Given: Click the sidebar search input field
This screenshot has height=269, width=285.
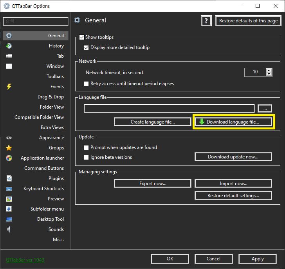Looking at the screenshot, I should [x=36, y=21].
